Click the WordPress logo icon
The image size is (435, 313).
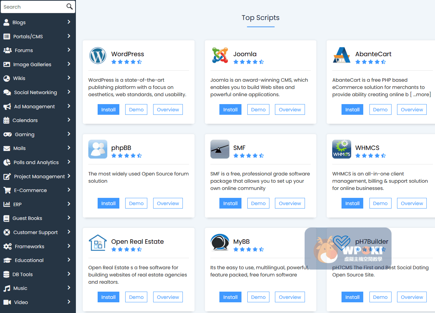(98, 55)
